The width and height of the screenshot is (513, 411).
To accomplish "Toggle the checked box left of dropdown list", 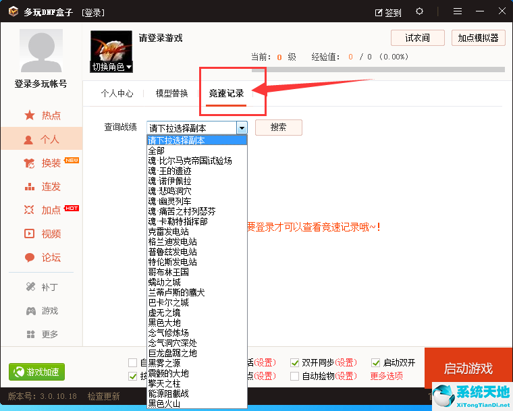I will [132, 376].
